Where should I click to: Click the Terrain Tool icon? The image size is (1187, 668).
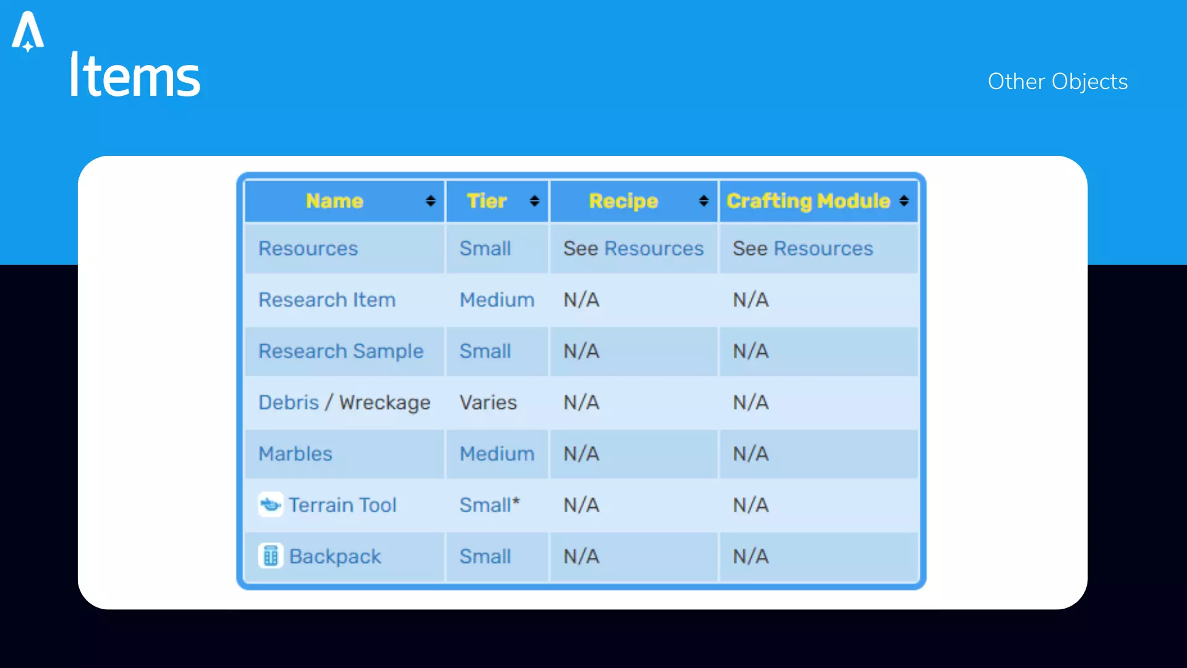tap(270, 505)
